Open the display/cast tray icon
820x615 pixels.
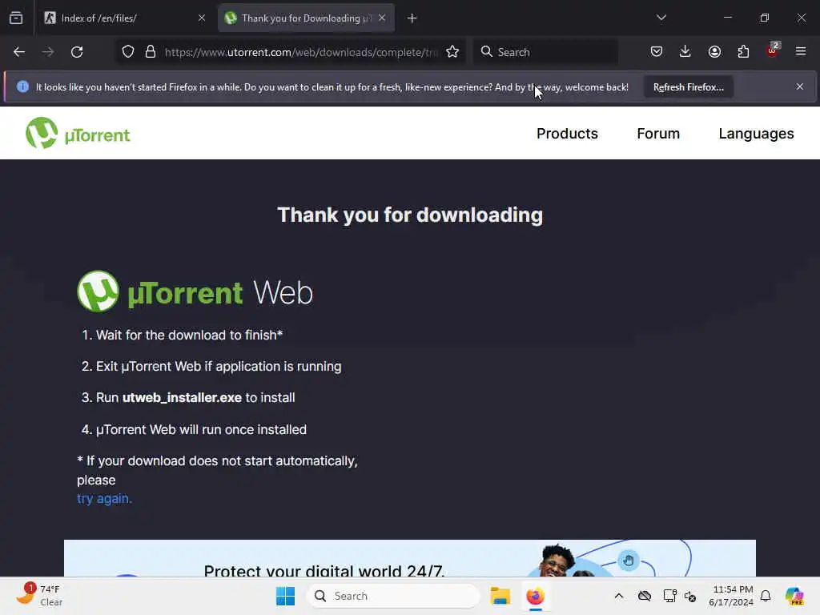(669, 596)
